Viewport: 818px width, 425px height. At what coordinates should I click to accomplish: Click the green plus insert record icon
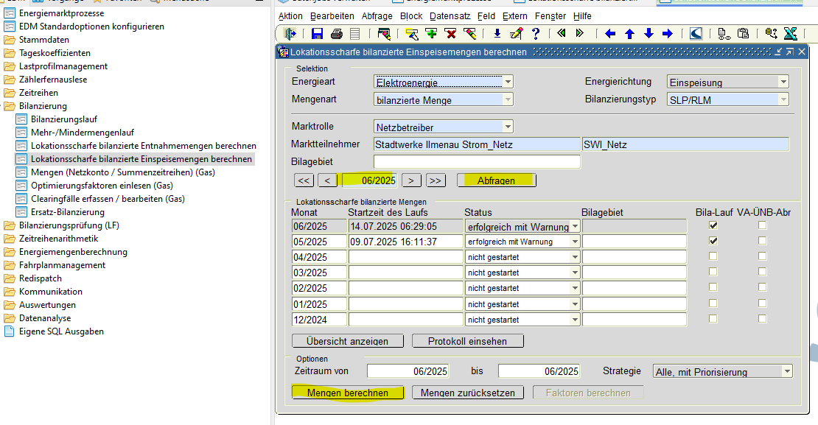pyautogui.click(x=431, y=33)
